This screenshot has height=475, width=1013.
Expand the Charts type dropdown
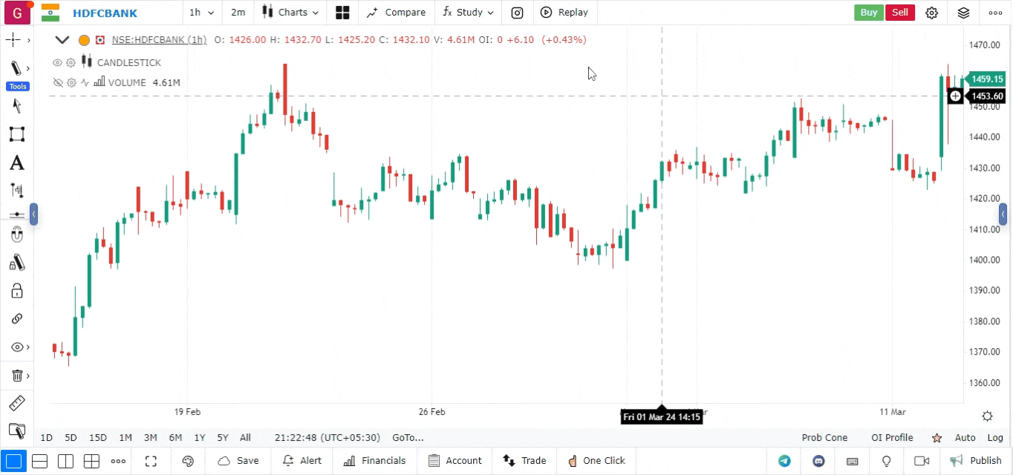click(290, 13)
